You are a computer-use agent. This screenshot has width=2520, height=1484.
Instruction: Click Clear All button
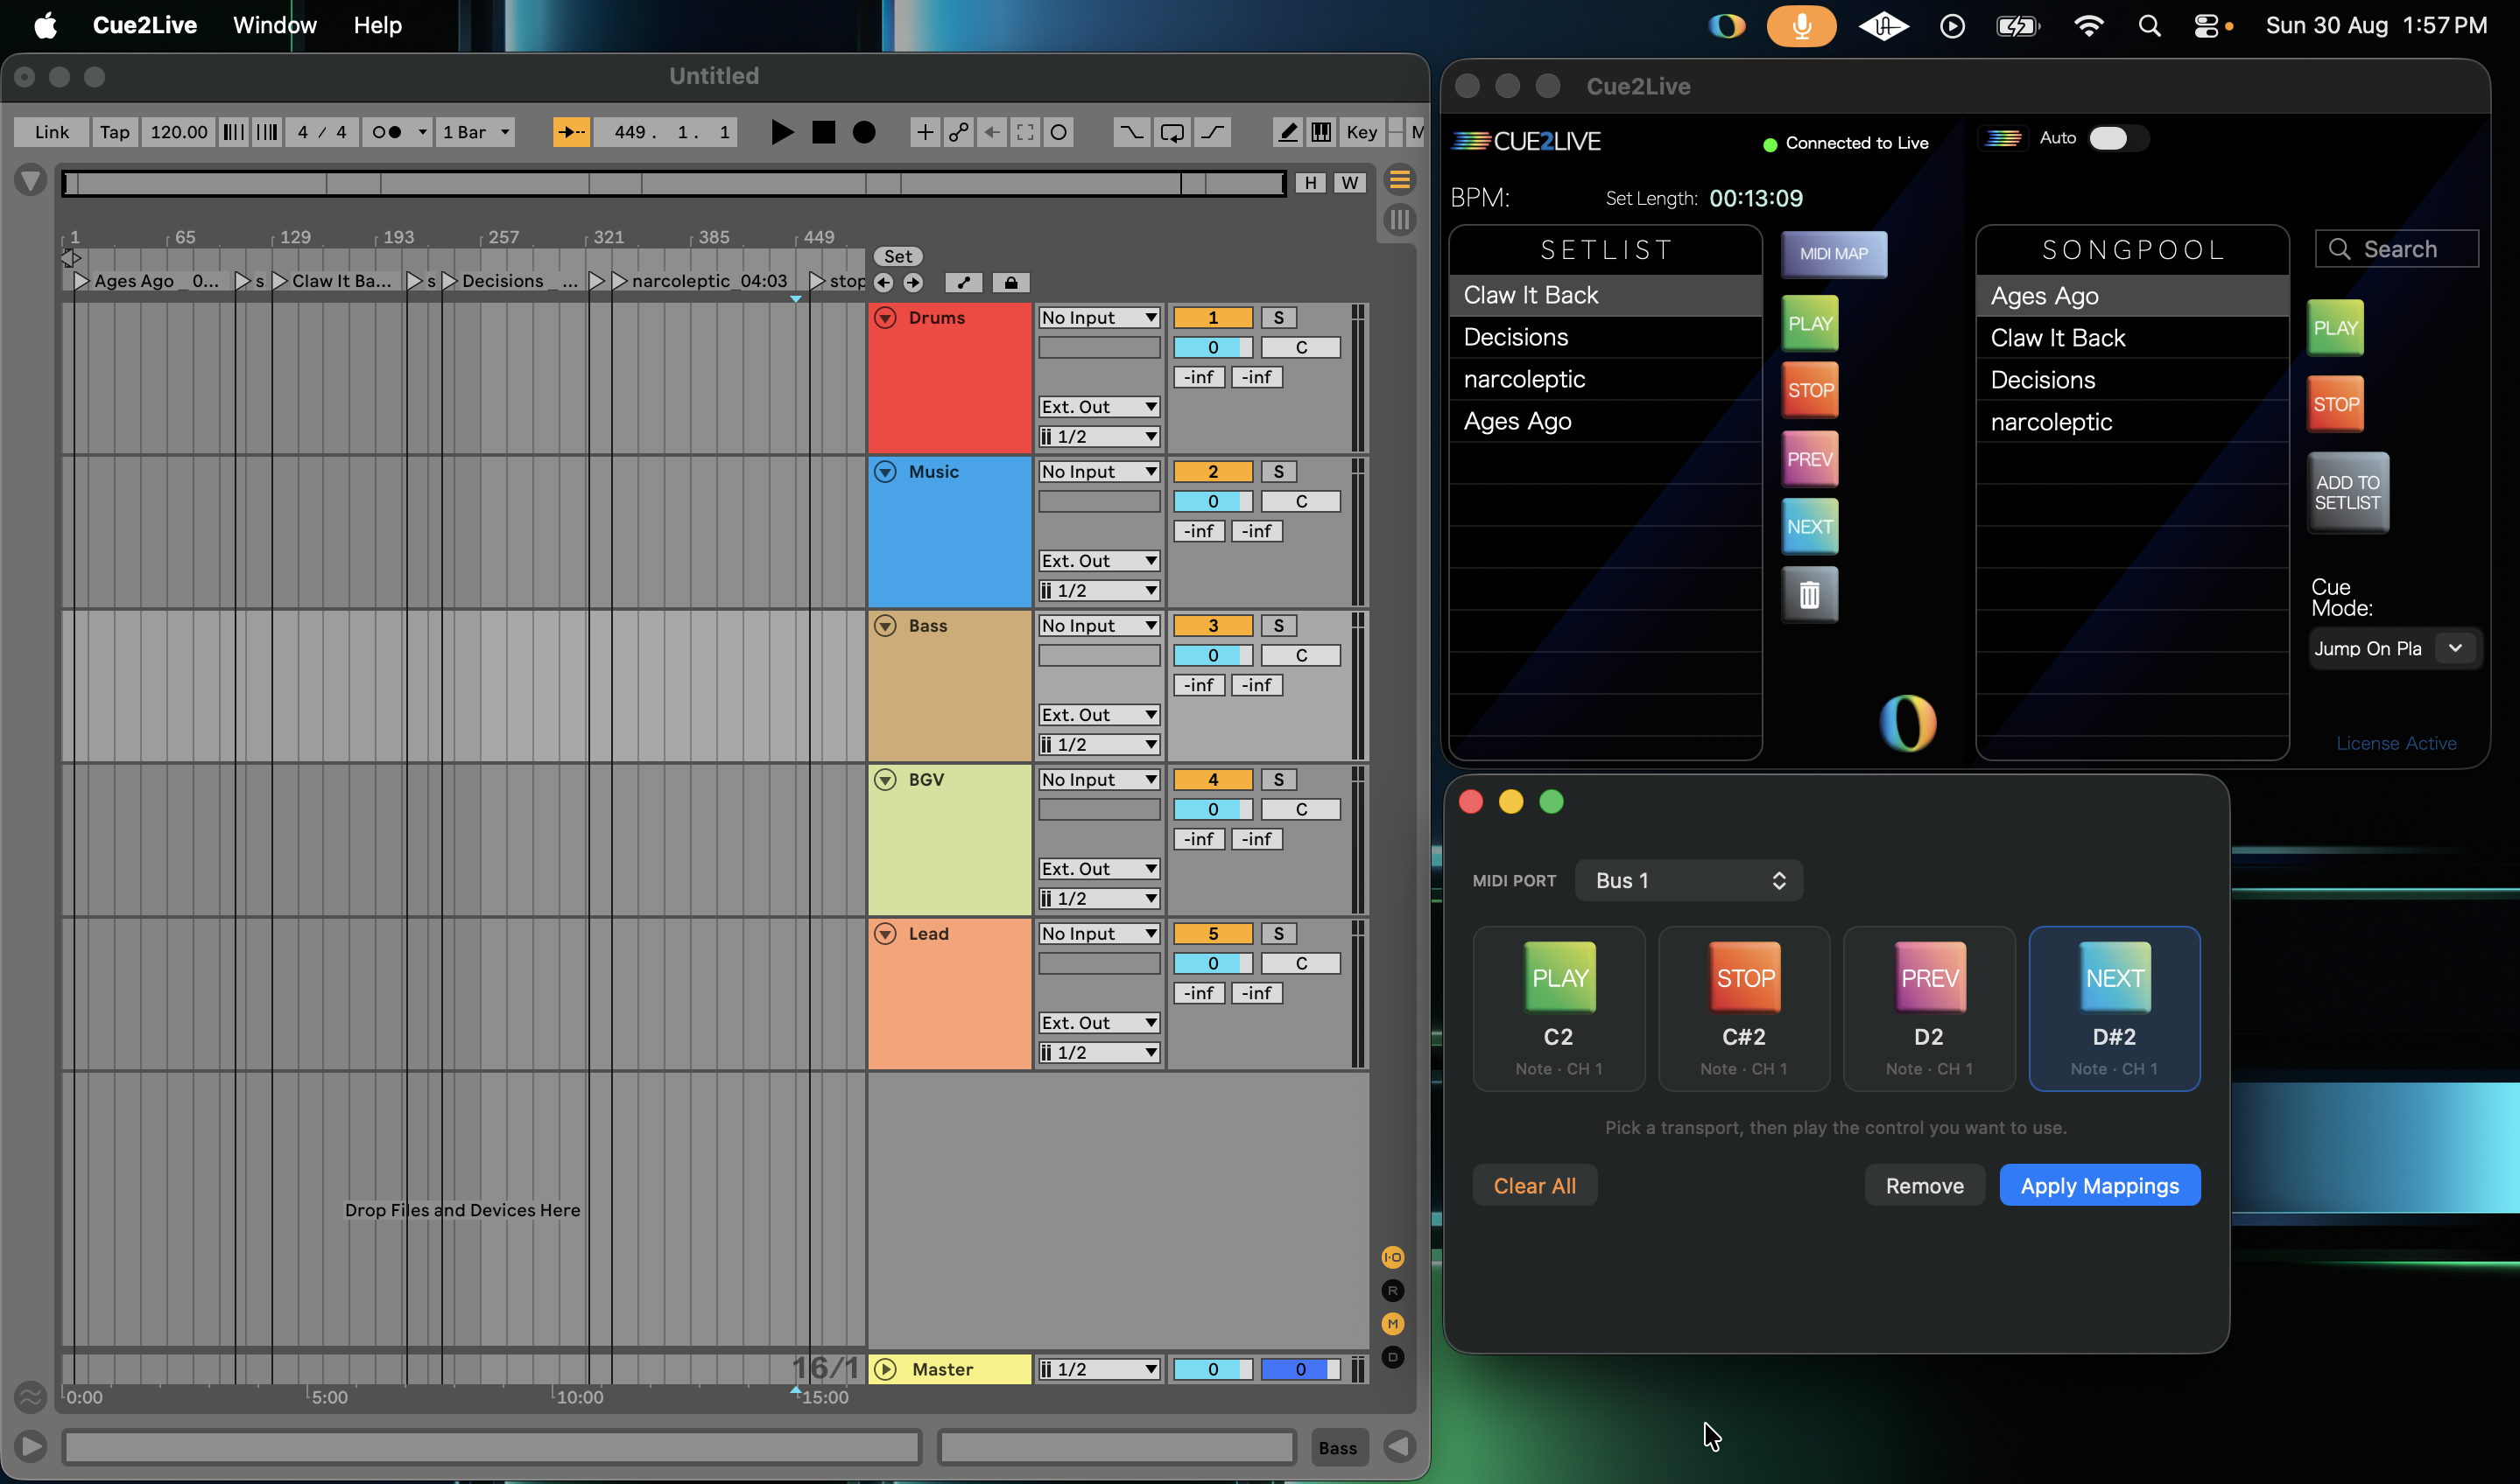pos(1535,1185)
